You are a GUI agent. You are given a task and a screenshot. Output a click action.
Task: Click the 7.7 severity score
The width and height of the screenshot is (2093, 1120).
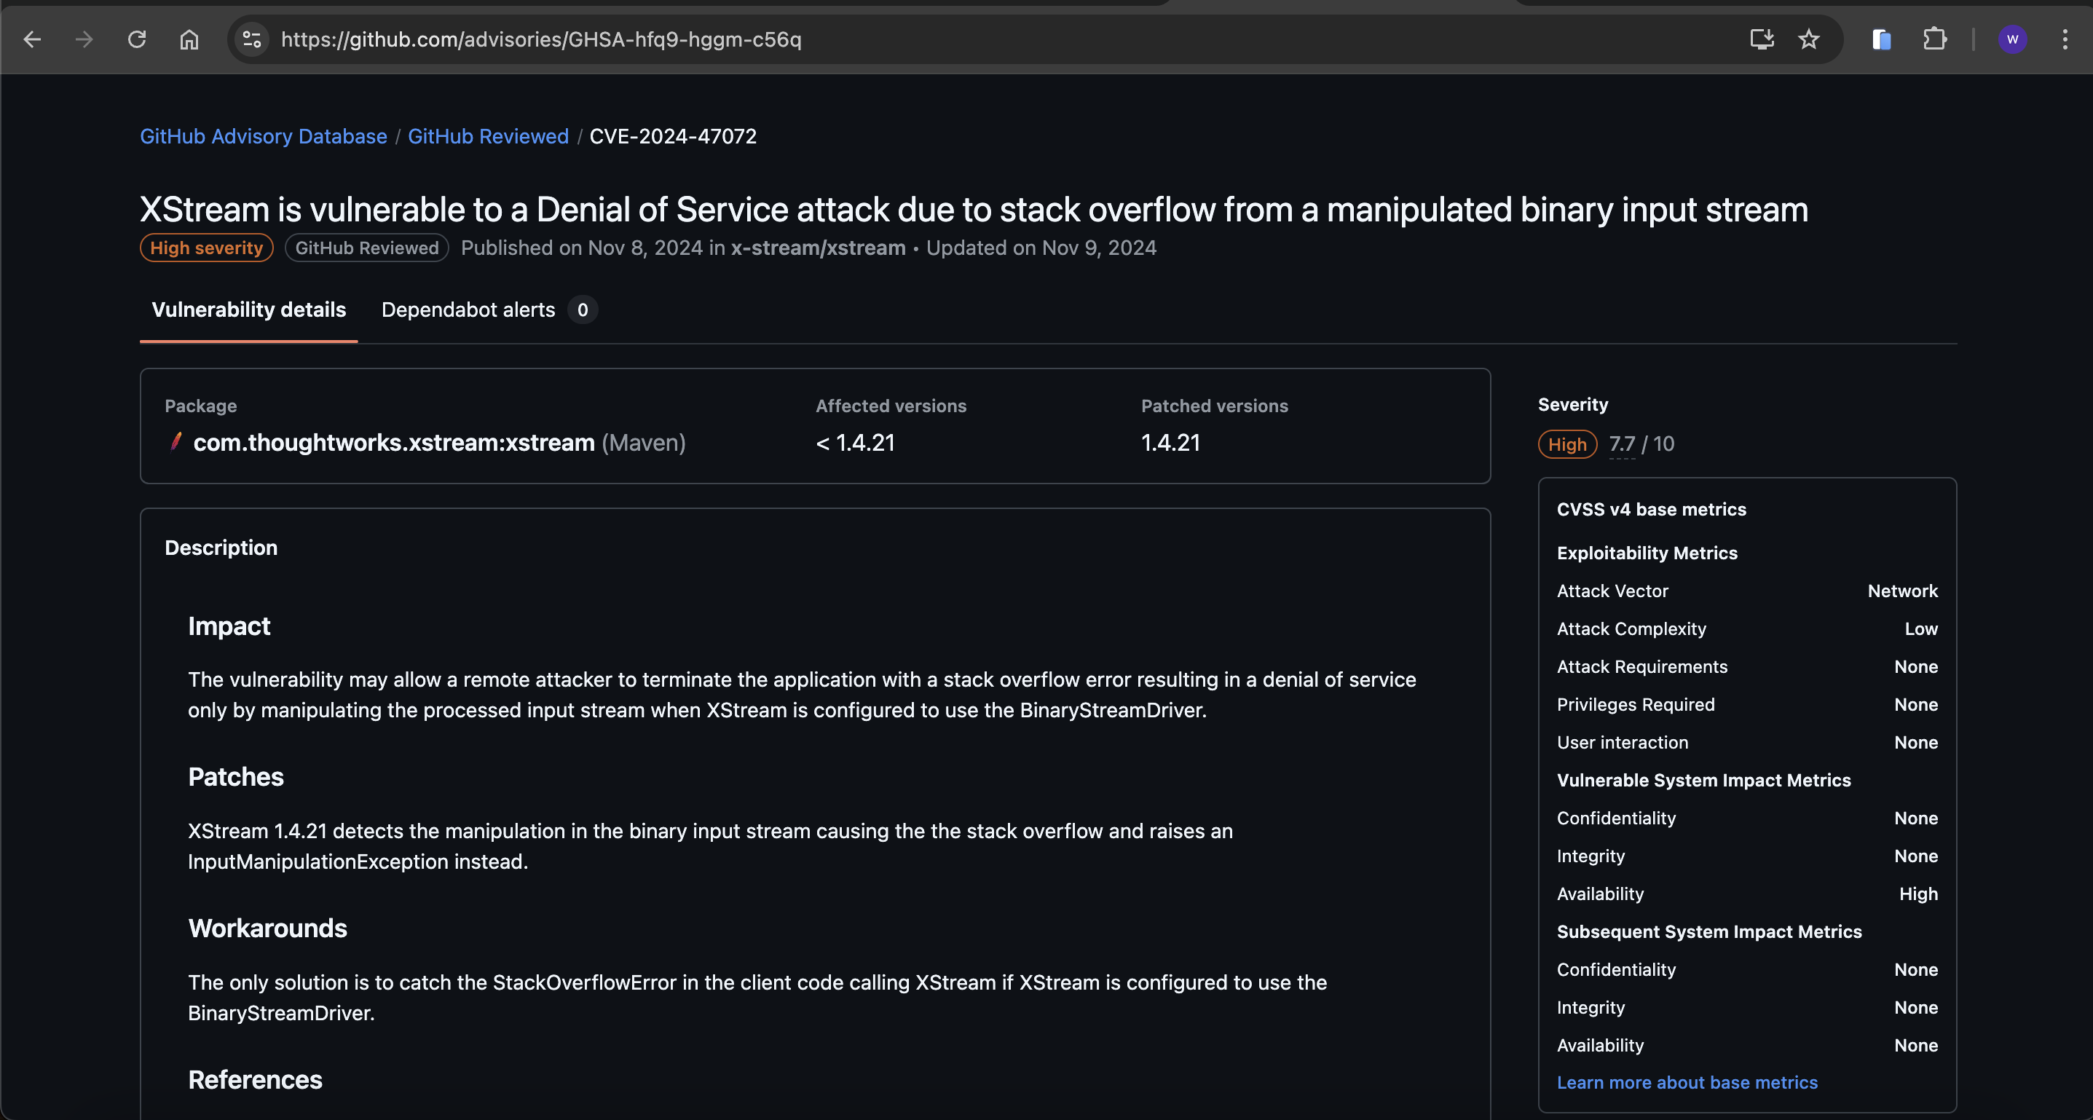[1621, 443]
